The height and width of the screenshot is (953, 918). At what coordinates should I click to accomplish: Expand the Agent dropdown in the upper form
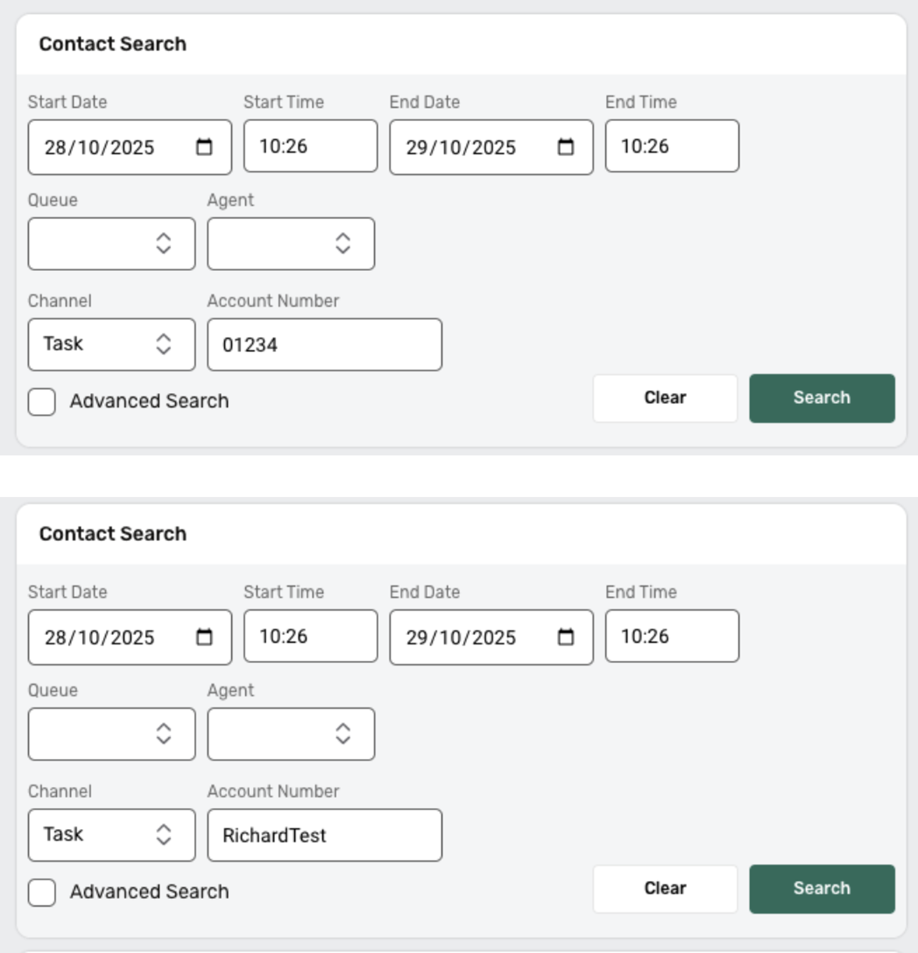click(291, 244)
